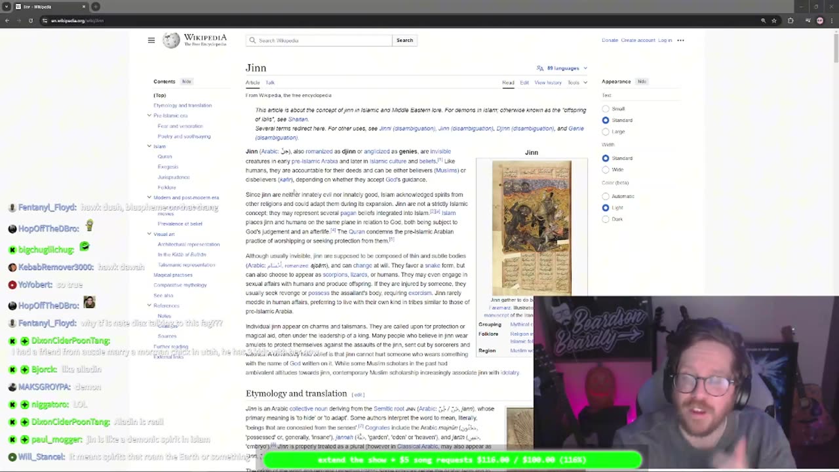Collapse the Islam contents section

(149, 146)
